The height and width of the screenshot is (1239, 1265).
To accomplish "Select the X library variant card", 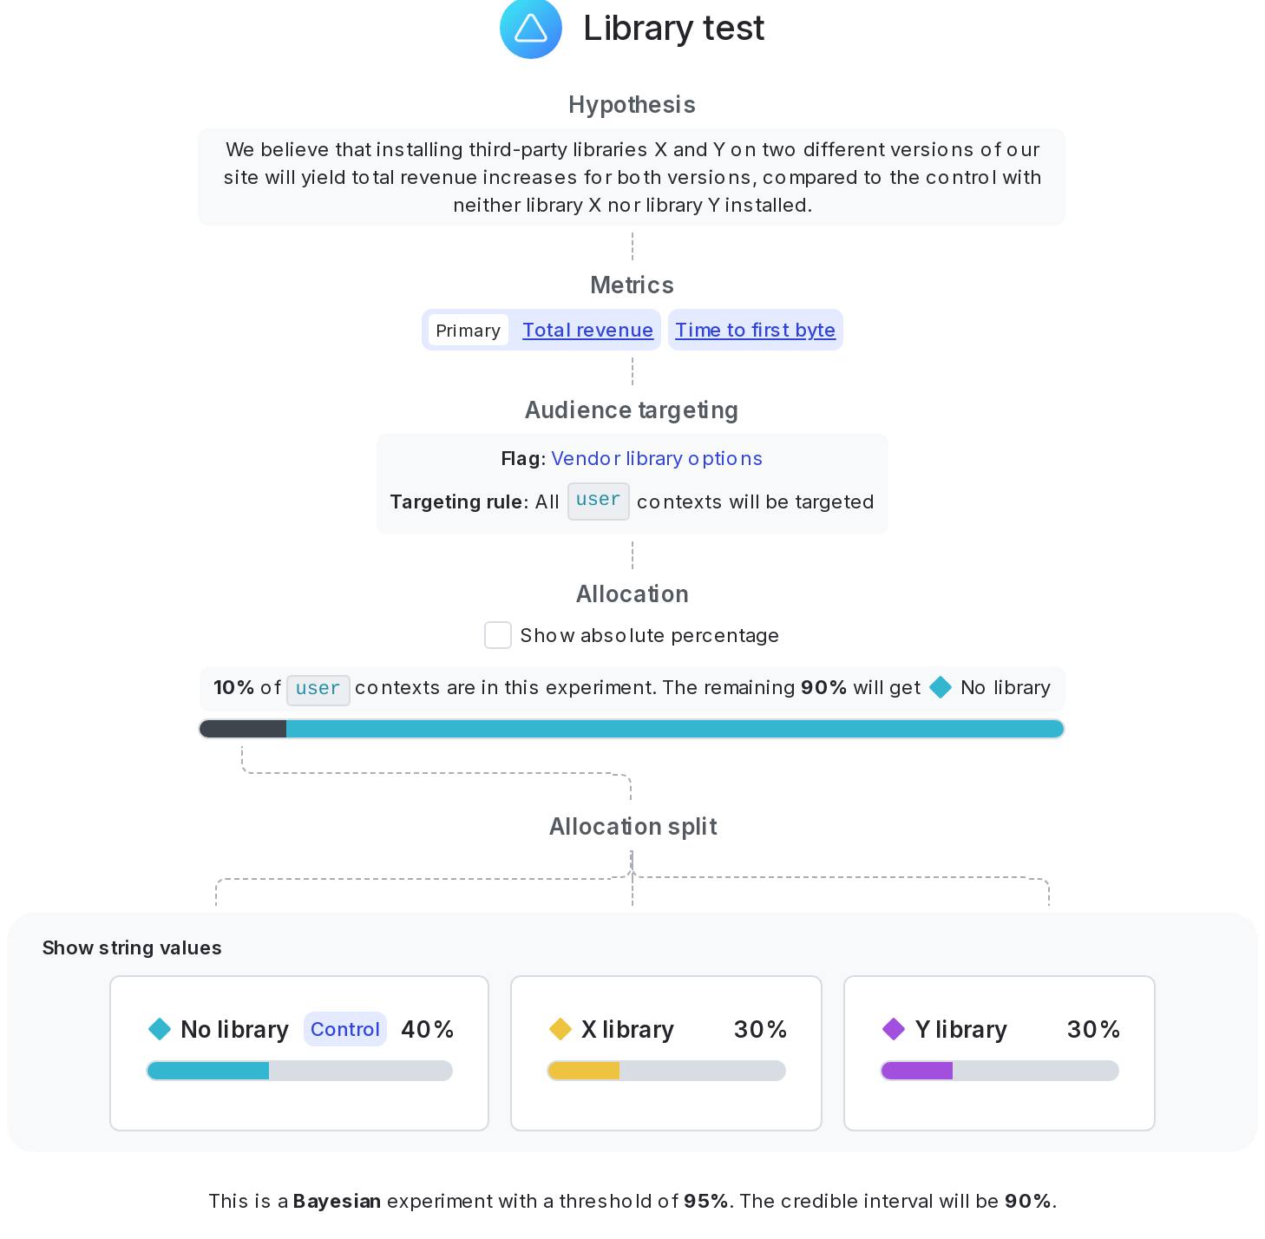I will click(x=665, y=1052).
